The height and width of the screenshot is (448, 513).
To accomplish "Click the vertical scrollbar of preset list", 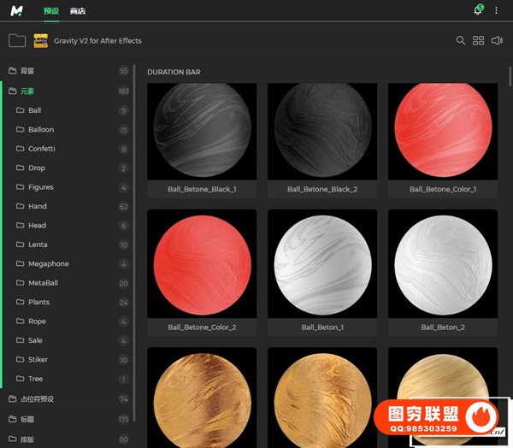I will (x=510, y=77).
